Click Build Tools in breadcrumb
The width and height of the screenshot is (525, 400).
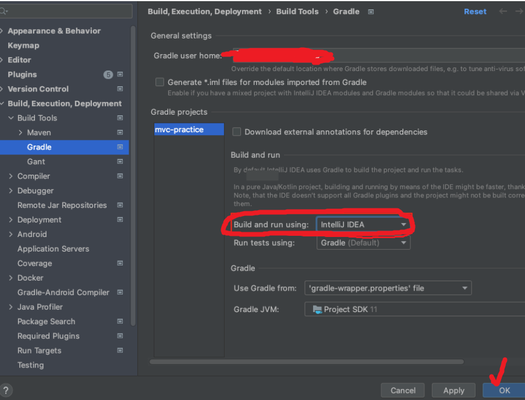click(297, 12)
